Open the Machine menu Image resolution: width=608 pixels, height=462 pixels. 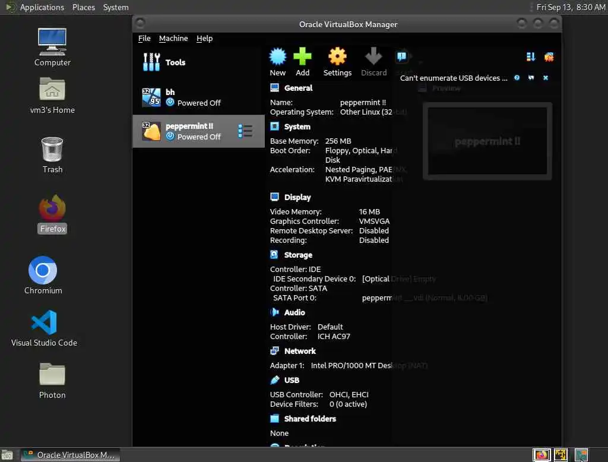coord(173,39)
